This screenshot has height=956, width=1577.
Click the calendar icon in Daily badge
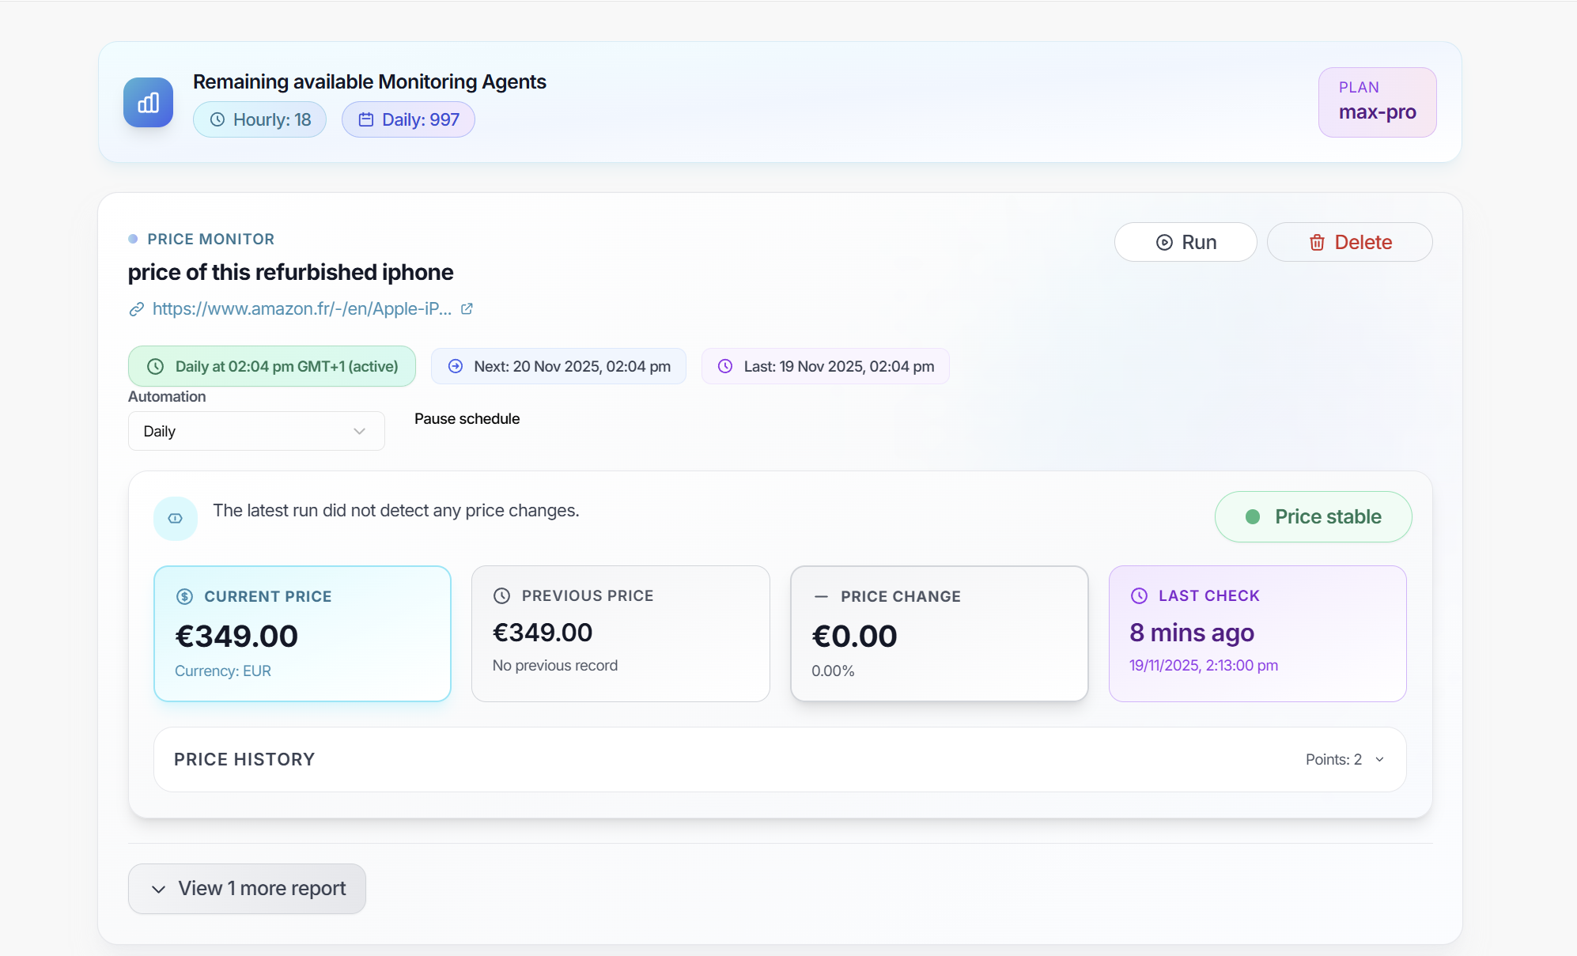tap(365, 119)
